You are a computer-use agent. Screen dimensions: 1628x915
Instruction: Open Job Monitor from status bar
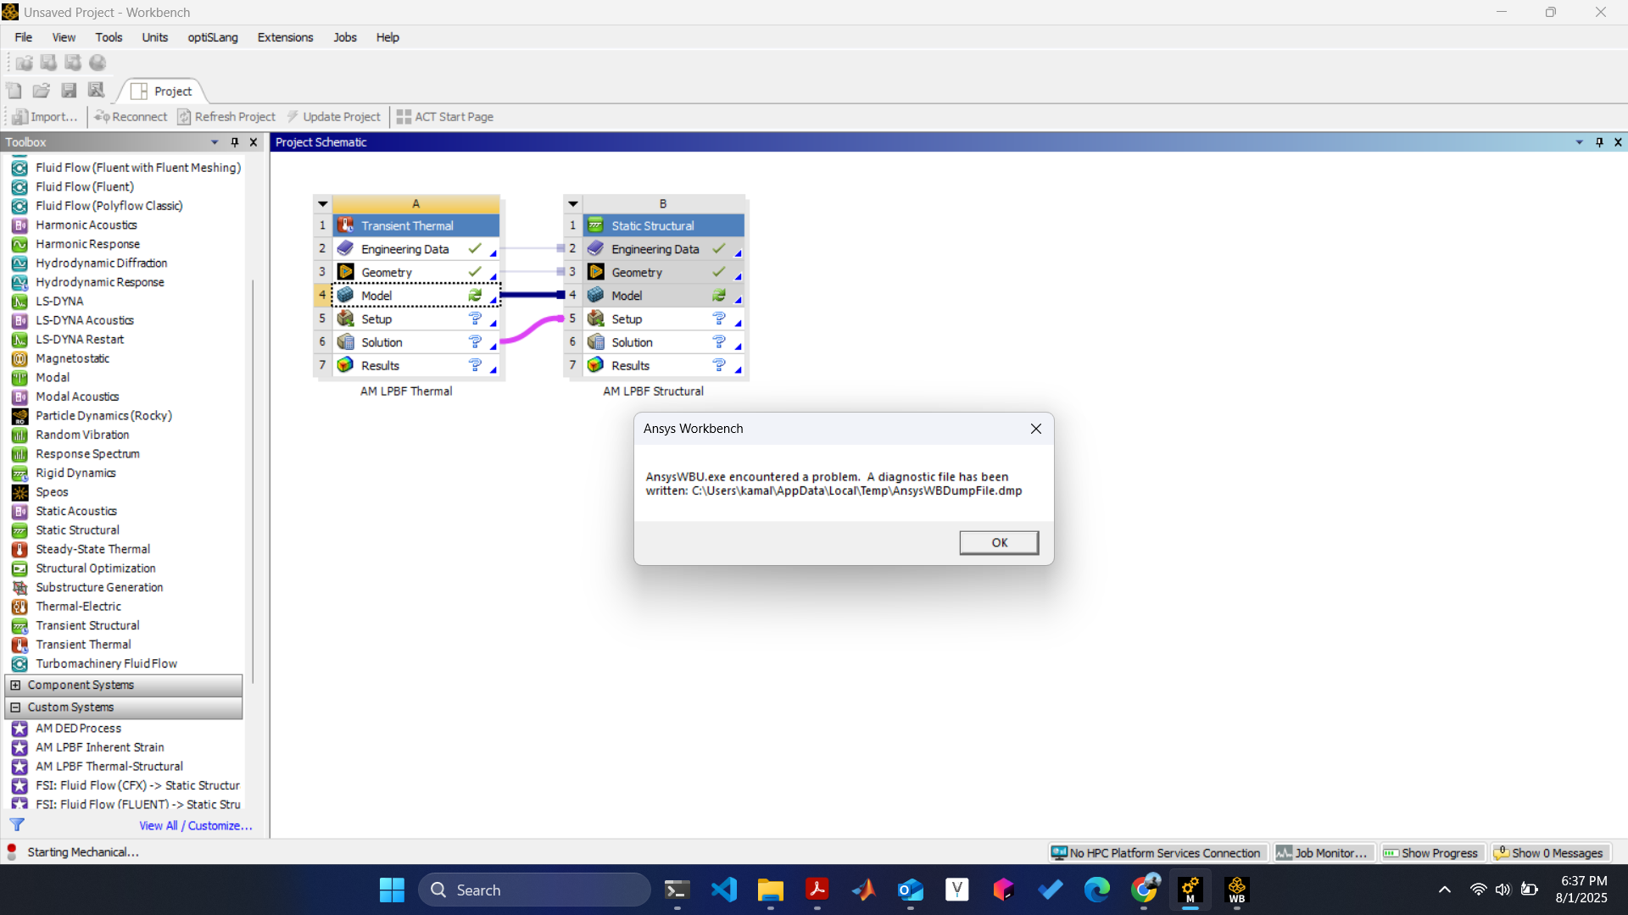(x=1323, y=853)
